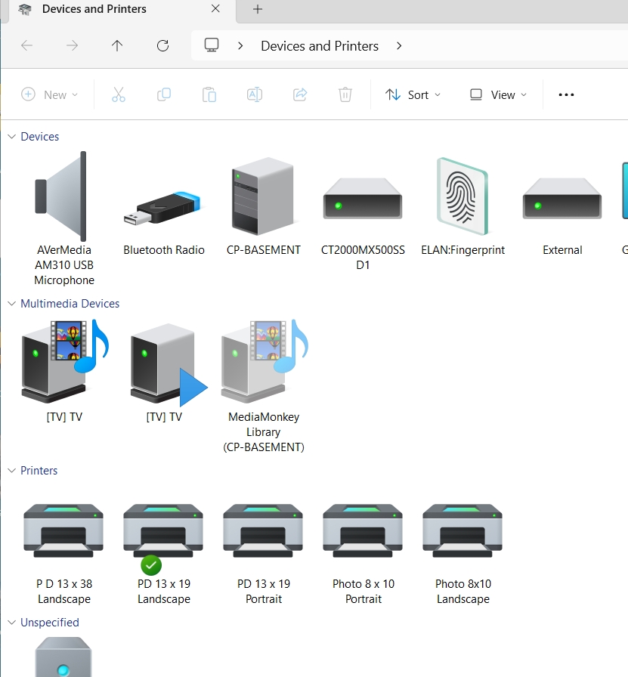Select the [TV] TV icon with blue play arrow

169,365
